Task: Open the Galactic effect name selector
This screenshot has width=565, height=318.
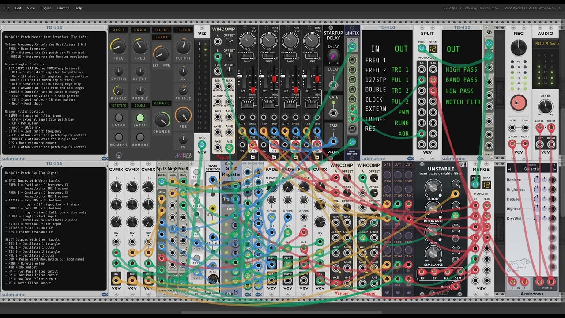Action: [x=531, y=169]
